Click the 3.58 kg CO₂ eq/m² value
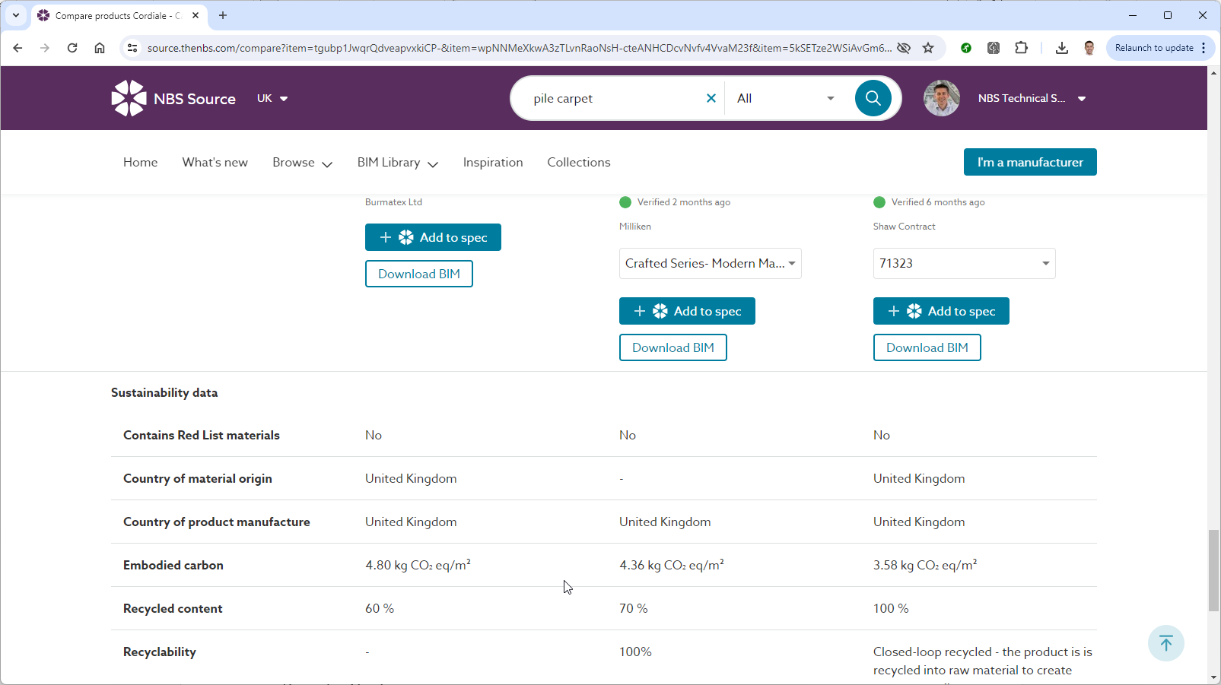Image resolution: width=1221 pixels, height=685 pixels. pos(925,565)
